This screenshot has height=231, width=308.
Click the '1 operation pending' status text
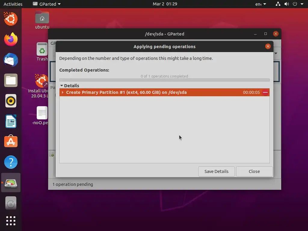point(73,184)
